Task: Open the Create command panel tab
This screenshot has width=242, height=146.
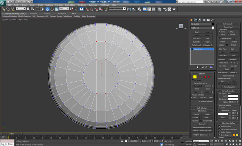Action: pos(191,20)
